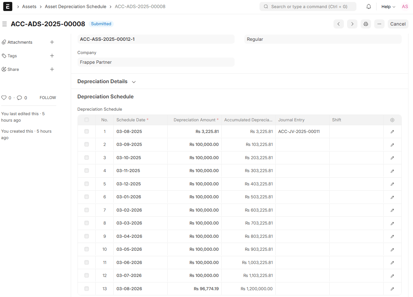Open the three-dots more menu
413x297 pixels.
[379, 24]
